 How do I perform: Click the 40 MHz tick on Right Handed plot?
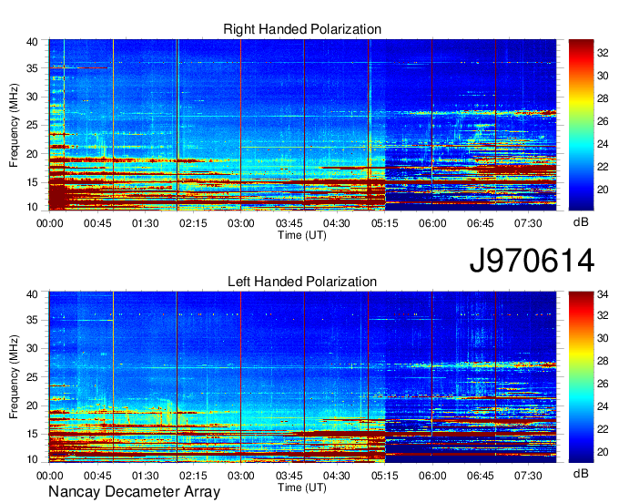pos(32,42)
